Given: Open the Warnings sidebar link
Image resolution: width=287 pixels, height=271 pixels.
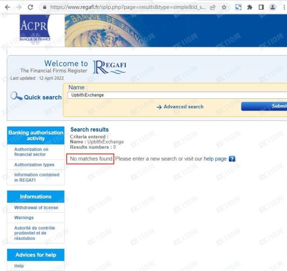Looking at the screenshot, I should pyautogui.click(x=24, y=217).
